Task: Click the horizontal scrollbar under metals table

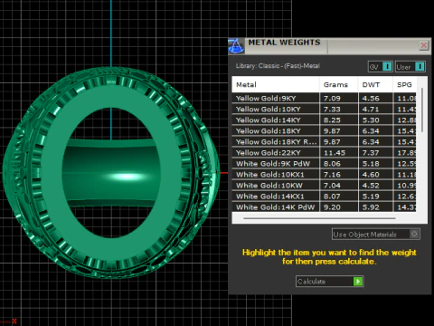Action: pyautogui.click(x=319, y=218)
